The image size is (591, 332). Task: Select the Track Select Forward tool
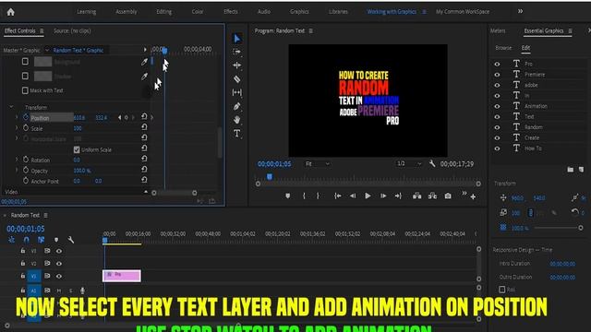237,52
